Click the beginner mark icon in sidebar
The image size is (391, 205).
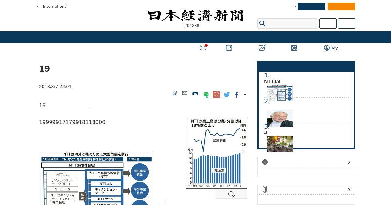[x=265, y=190]
